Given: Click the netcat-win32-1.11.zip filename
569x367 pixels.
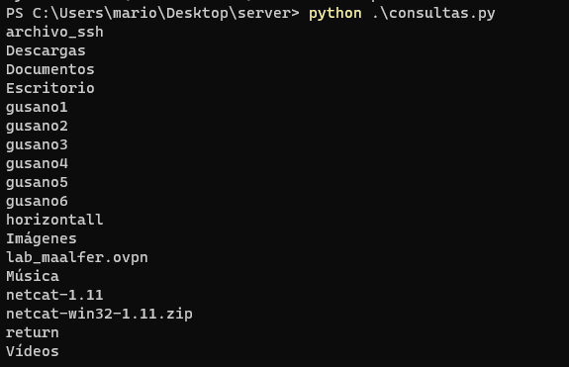Looking at the screenshot, I should (x=99, y=314).
